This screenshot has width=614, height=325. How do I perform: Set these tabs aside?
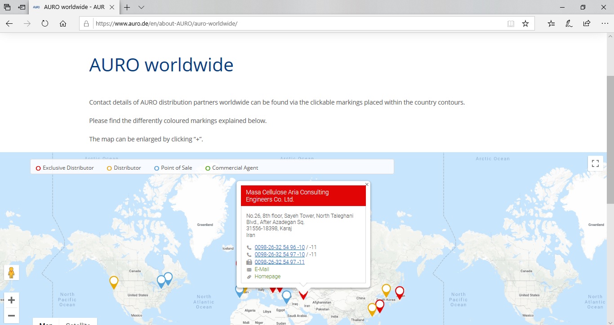22,7
